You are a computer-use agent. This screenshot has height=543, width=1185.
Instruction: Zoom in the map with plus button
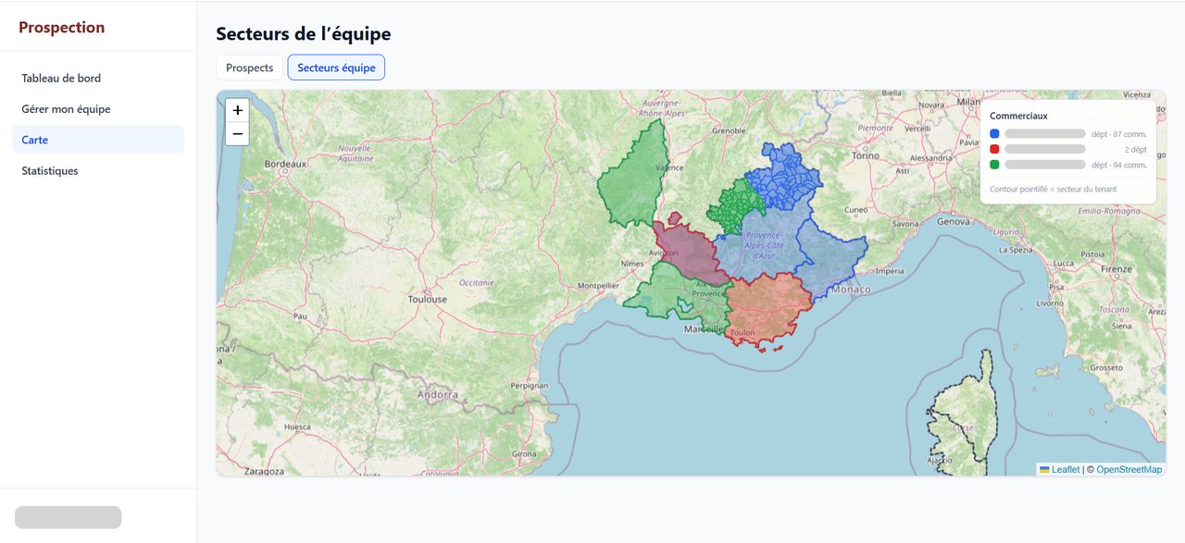(x=238, y=110)
